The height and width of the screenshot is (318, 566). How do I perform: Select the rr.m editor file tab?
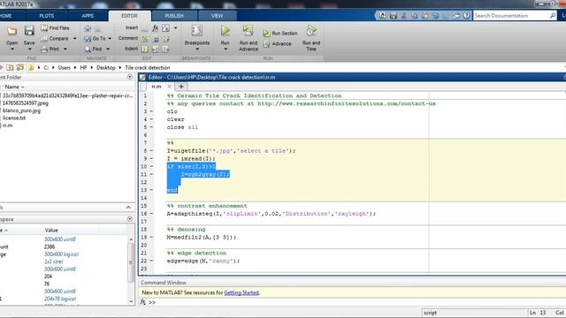(x=157, y=87)
